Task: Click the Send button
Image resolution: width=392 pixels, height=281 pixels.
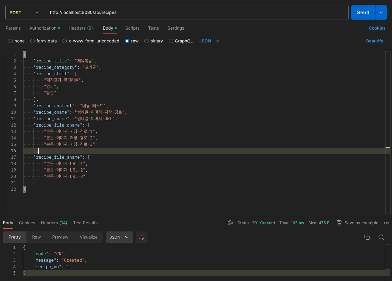Action: click(x=363, y=12)
